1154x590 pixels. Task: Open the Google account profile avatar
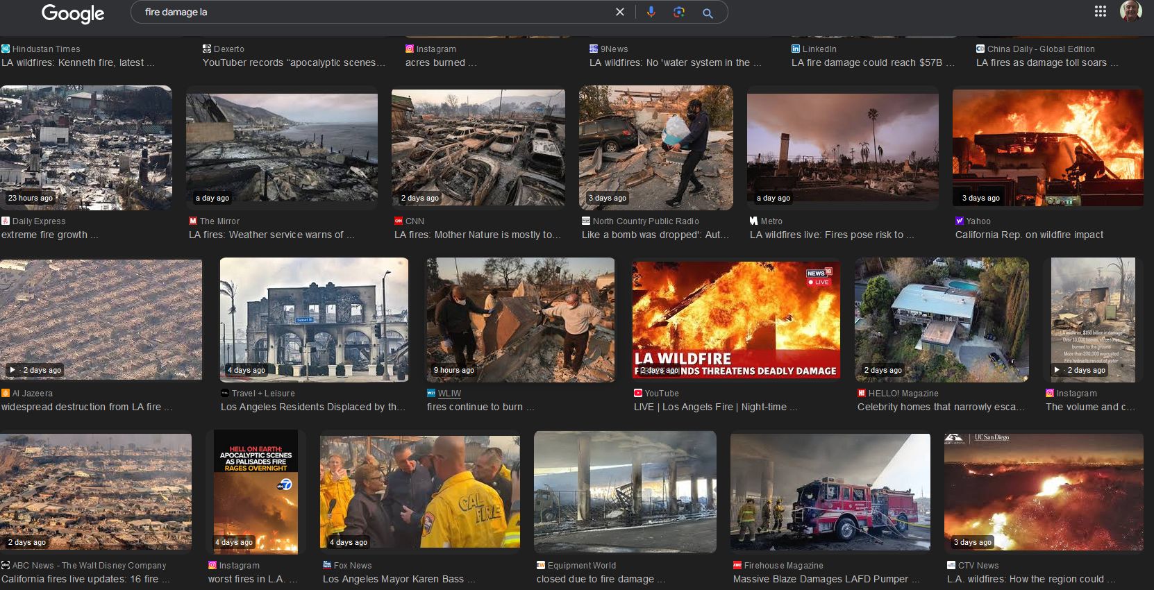[x=1130, y=11]
